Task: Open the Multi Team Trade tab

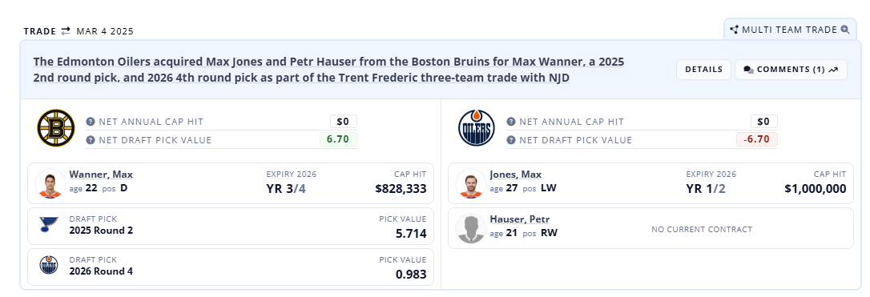Action: (790, 30)
